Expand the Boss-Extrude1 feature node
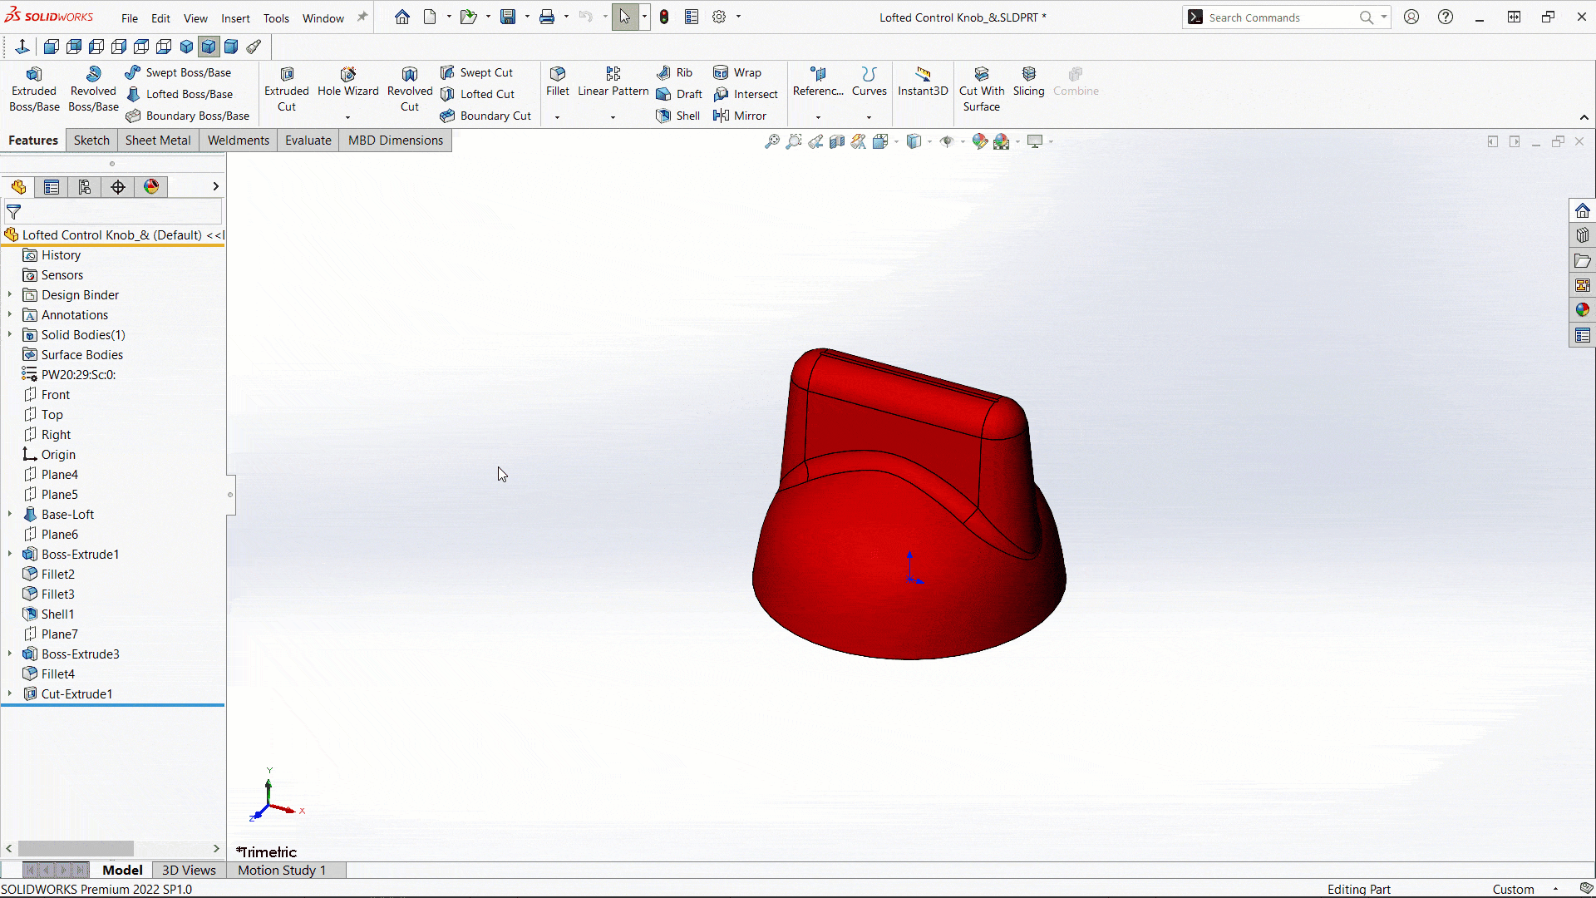Viewport: 1596px width, 898px height. pyautogui.click(x=10, y=555)
